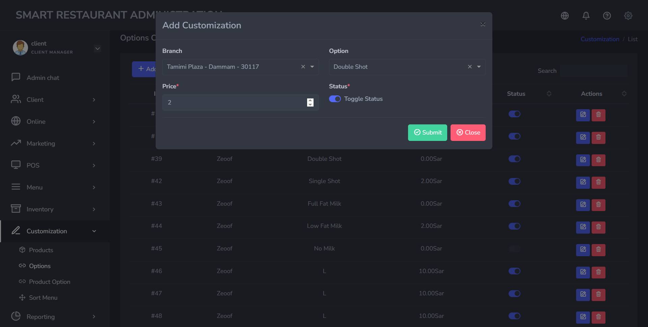Screen dimensions: 648x327
Task: Expand the client profile dropdown
Action: [x=98, y=49]
